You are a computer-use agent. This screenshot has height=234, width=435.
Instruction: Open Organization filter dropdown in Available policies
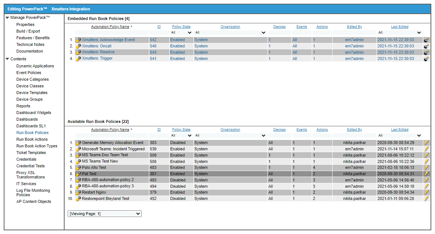click(x=230, y=136)
